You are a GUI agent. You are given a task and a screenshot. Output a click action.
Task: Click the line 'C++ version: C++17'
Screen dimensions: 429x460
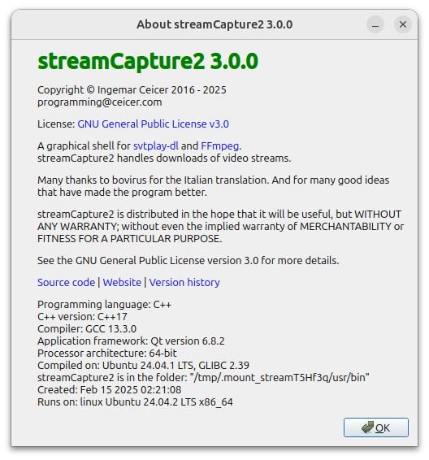pyautogui.click(x=82, y=317)
